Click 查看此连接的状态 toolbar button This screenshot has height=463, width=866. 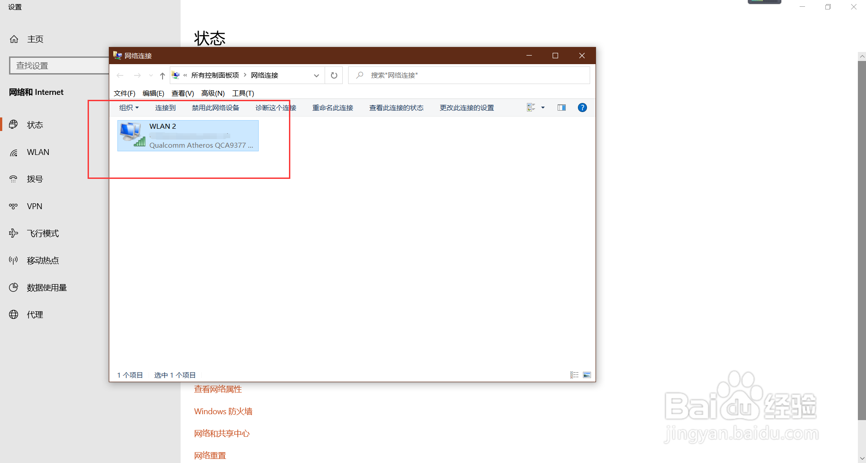396,108
